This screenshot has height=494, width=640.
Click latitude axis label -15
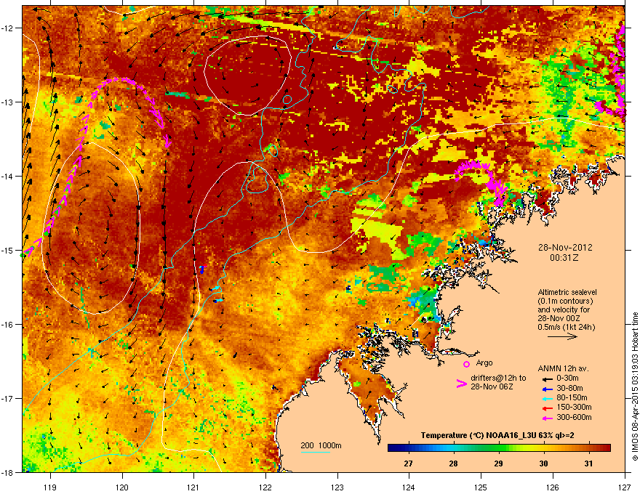8,251
